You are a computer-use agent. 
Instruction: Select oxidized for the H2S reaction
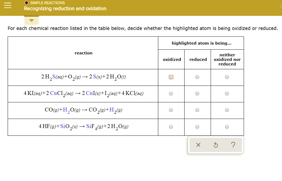click(x=171, y=77)
